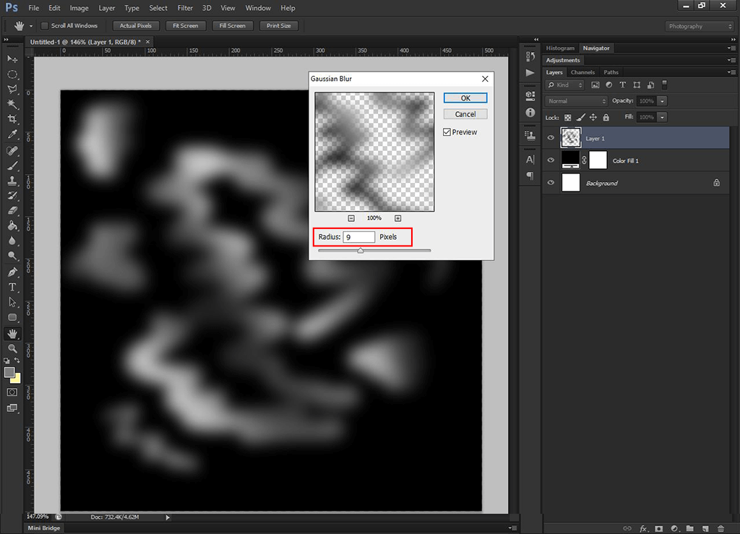Hide the Background layer eye
The height and width of the screenshot is (534, 740).
pyautogui.click(x=550, y=183)
